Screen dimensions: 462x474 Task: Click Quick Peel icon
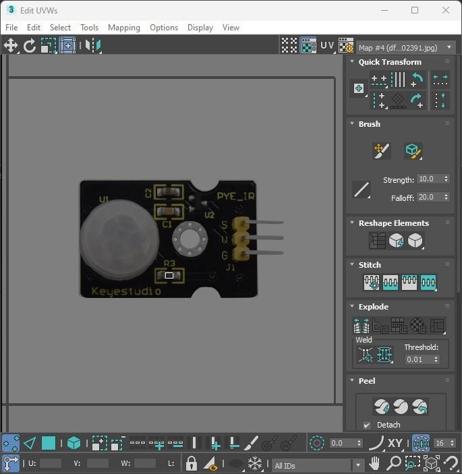[x=382, y=407]
